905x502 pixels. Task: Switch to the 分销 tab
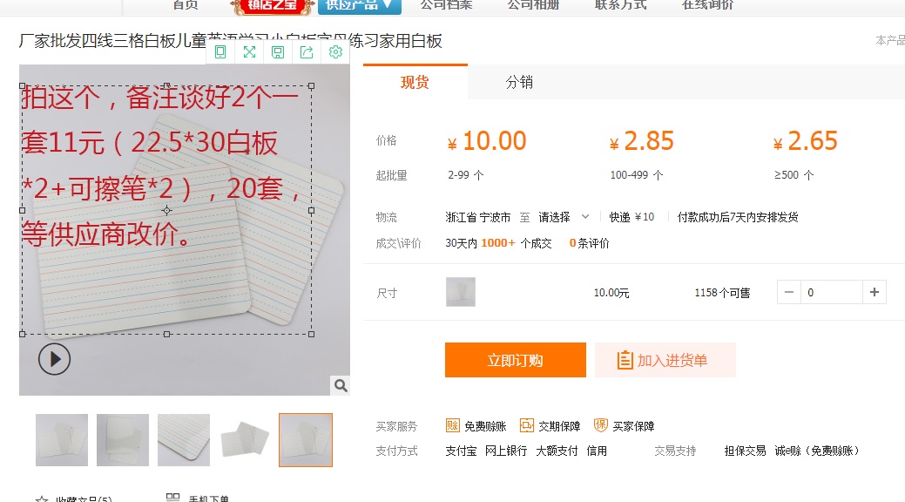(x=519, y=83)
